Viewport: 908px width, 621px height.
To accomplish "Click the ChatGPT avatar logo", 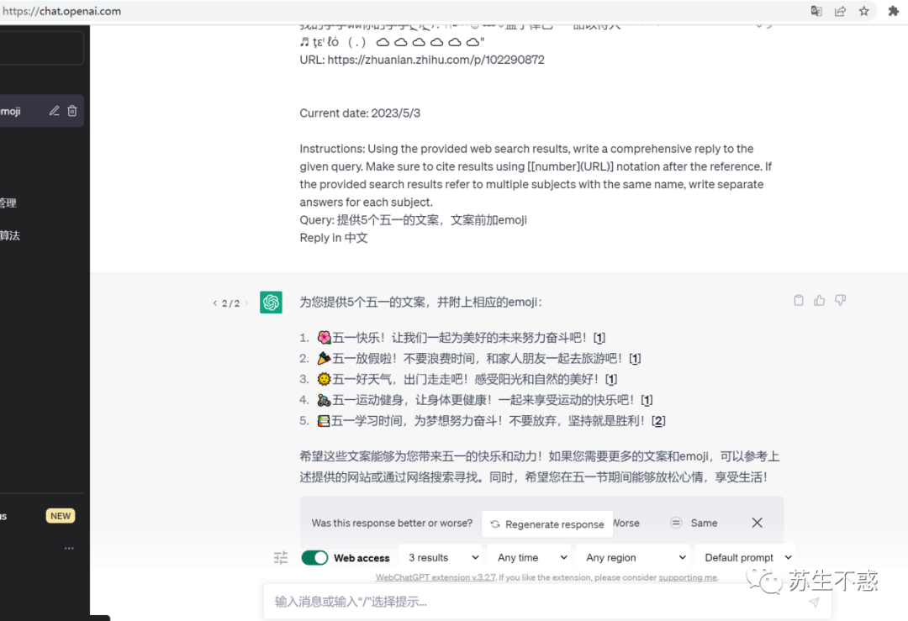I will click(271, 303).
